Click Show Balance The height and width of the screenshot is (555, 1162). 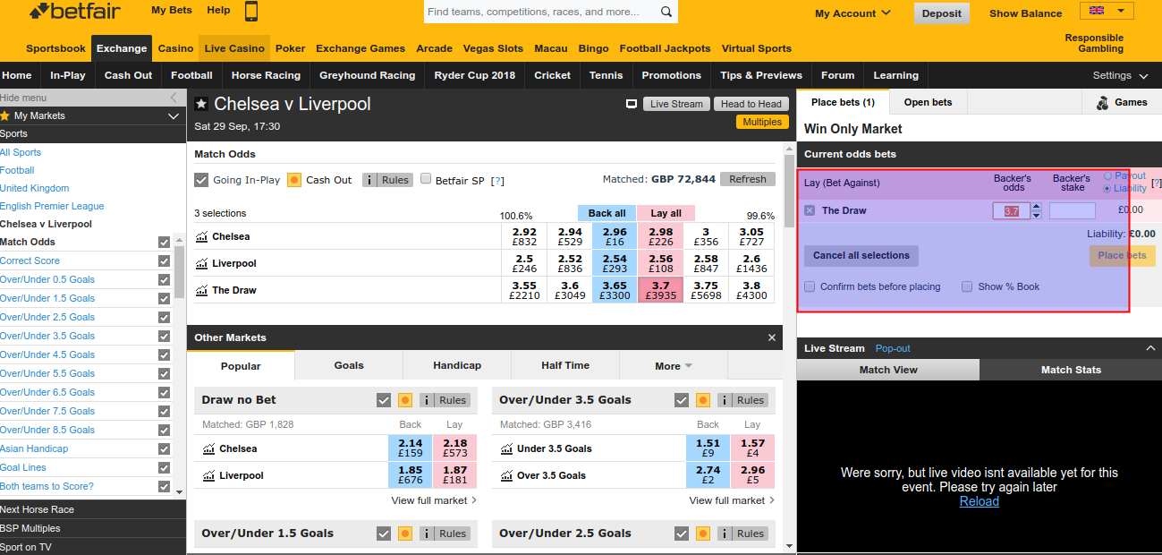1026,13
